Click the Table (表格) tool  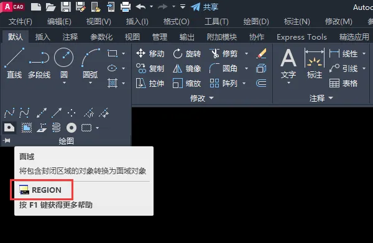[344, 83]
